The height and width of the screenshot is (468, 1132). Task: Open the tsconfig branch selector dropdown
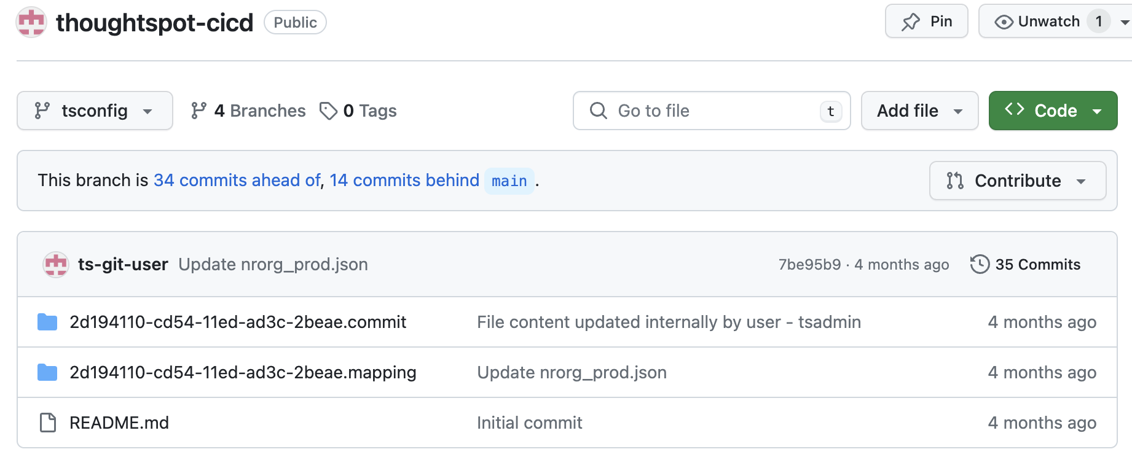pyautogui.click(x=95, y=111)
